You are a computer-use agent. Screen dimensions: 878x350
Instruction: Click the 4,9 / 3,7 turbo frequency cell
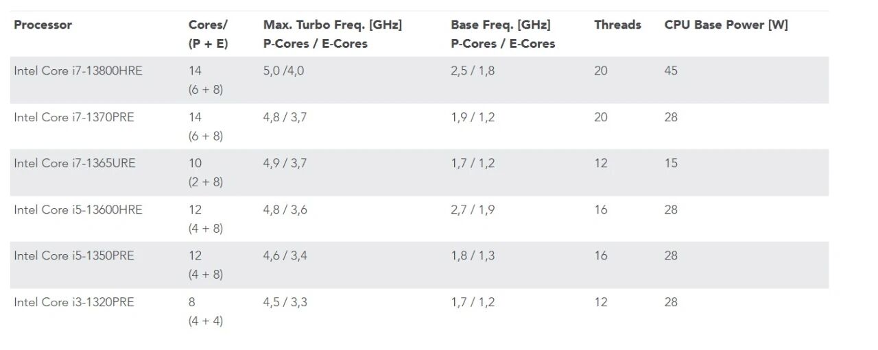(x=285, y=163)
